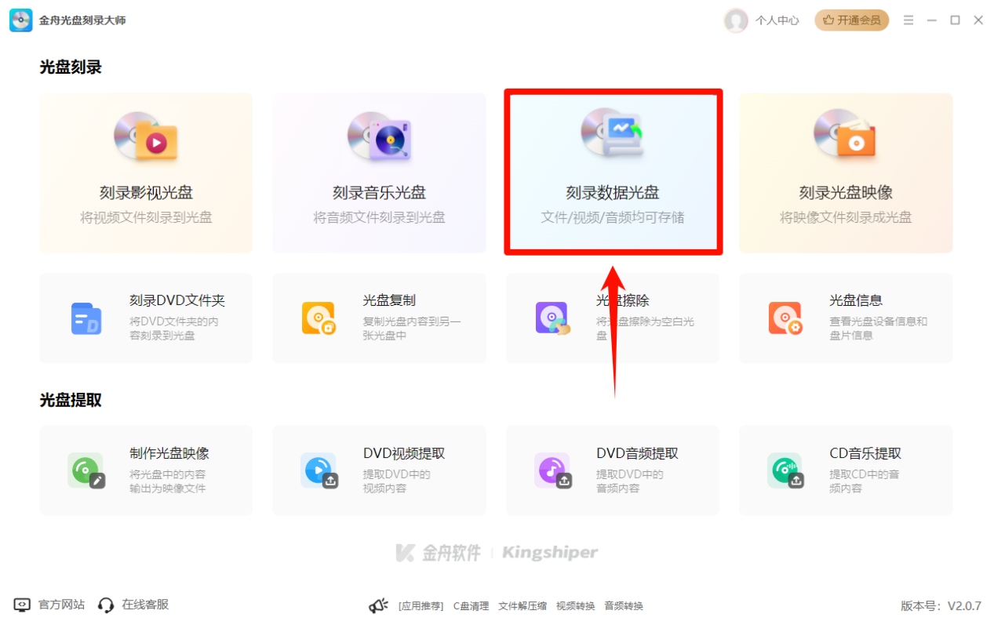This screenshot has height=621, width=994.
Task: Click the 将视频文件刻录到光盘 description
Action: tap(146, 217)
